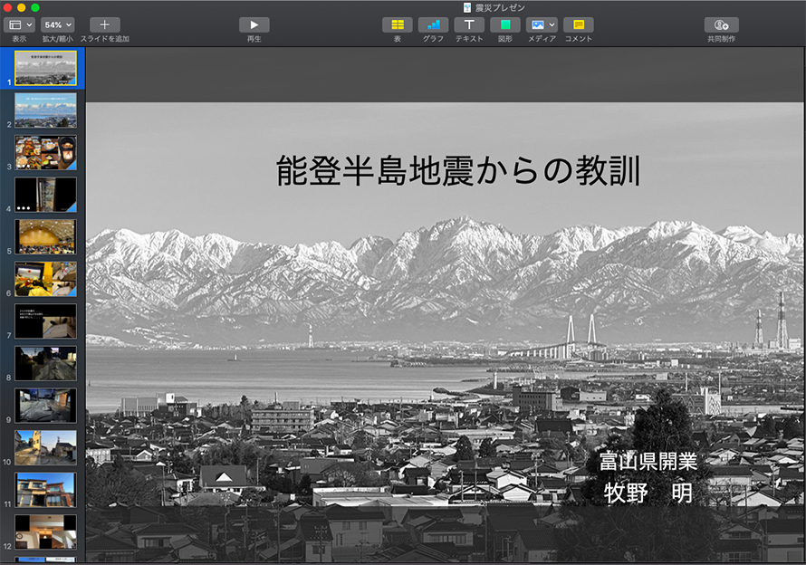Click the 拡大/縮小 zoom label
806x565 pixels.
click(x=57, y=39)
